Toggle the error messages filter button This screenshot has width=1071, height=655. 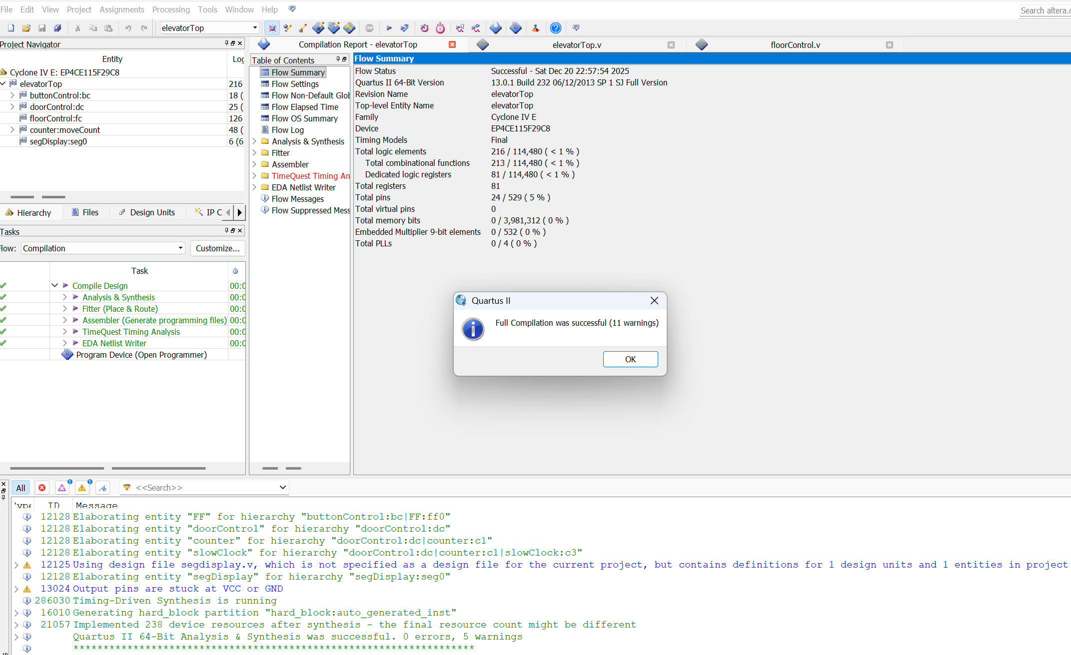tap(42, 488)
